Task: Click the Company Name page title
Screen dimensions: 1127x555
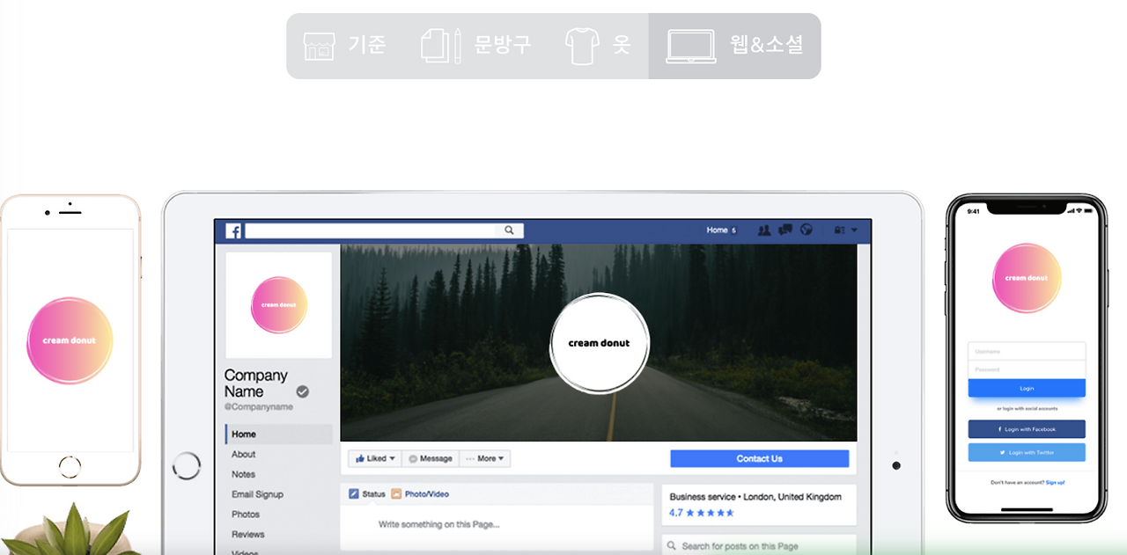Action: coord(256,383)
